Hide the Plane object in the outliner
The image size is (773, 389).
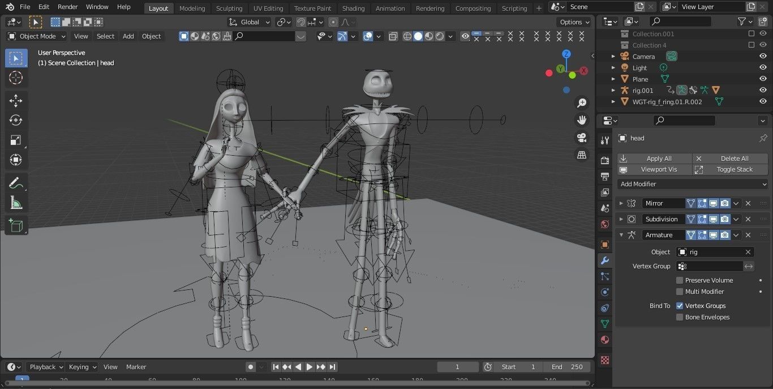point(763,79)
